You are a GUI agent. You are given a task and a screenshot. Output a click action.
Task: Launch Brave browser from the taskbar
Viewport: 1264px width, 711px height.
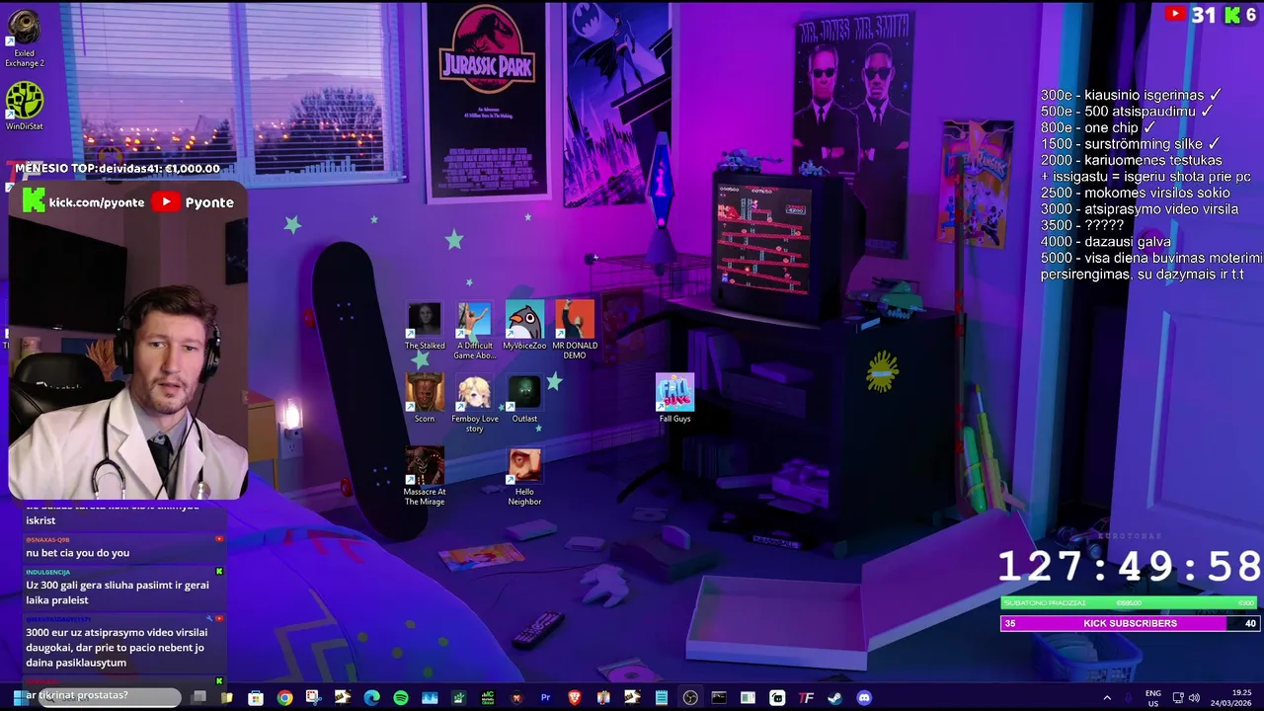pos(574,698)
